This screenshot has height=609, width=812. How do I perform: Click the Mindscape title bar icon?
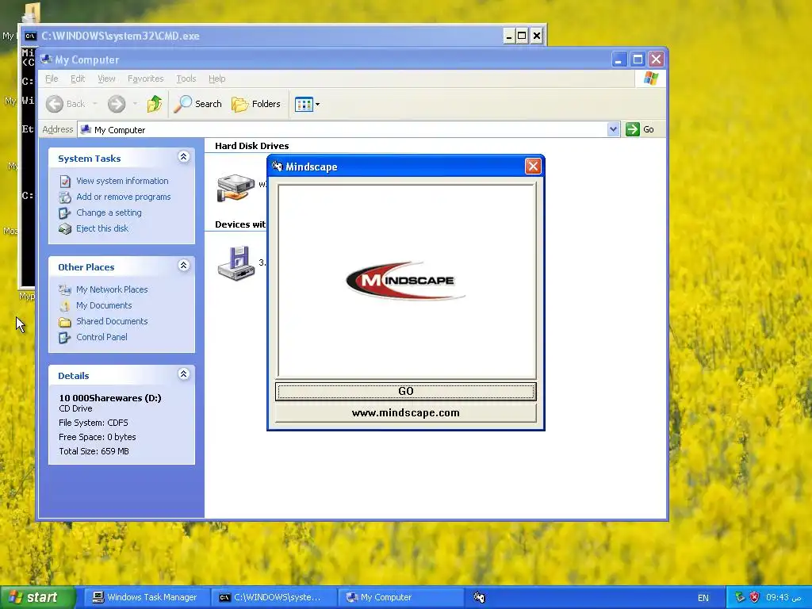coord(277,167)
